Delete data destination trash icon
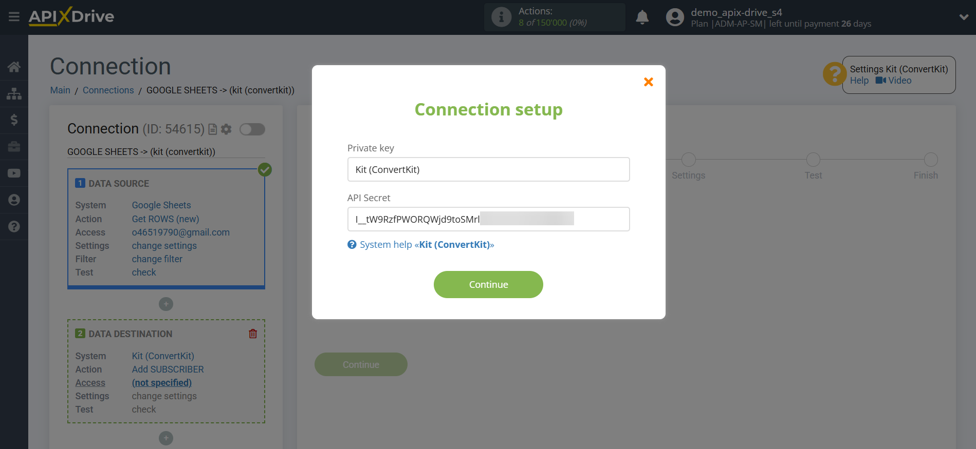The width and height of the screenshot is (976, 449). (x=253, y=334)
